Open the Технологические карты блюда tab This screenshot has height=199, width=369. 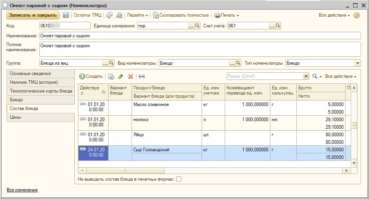coord(40,91)
